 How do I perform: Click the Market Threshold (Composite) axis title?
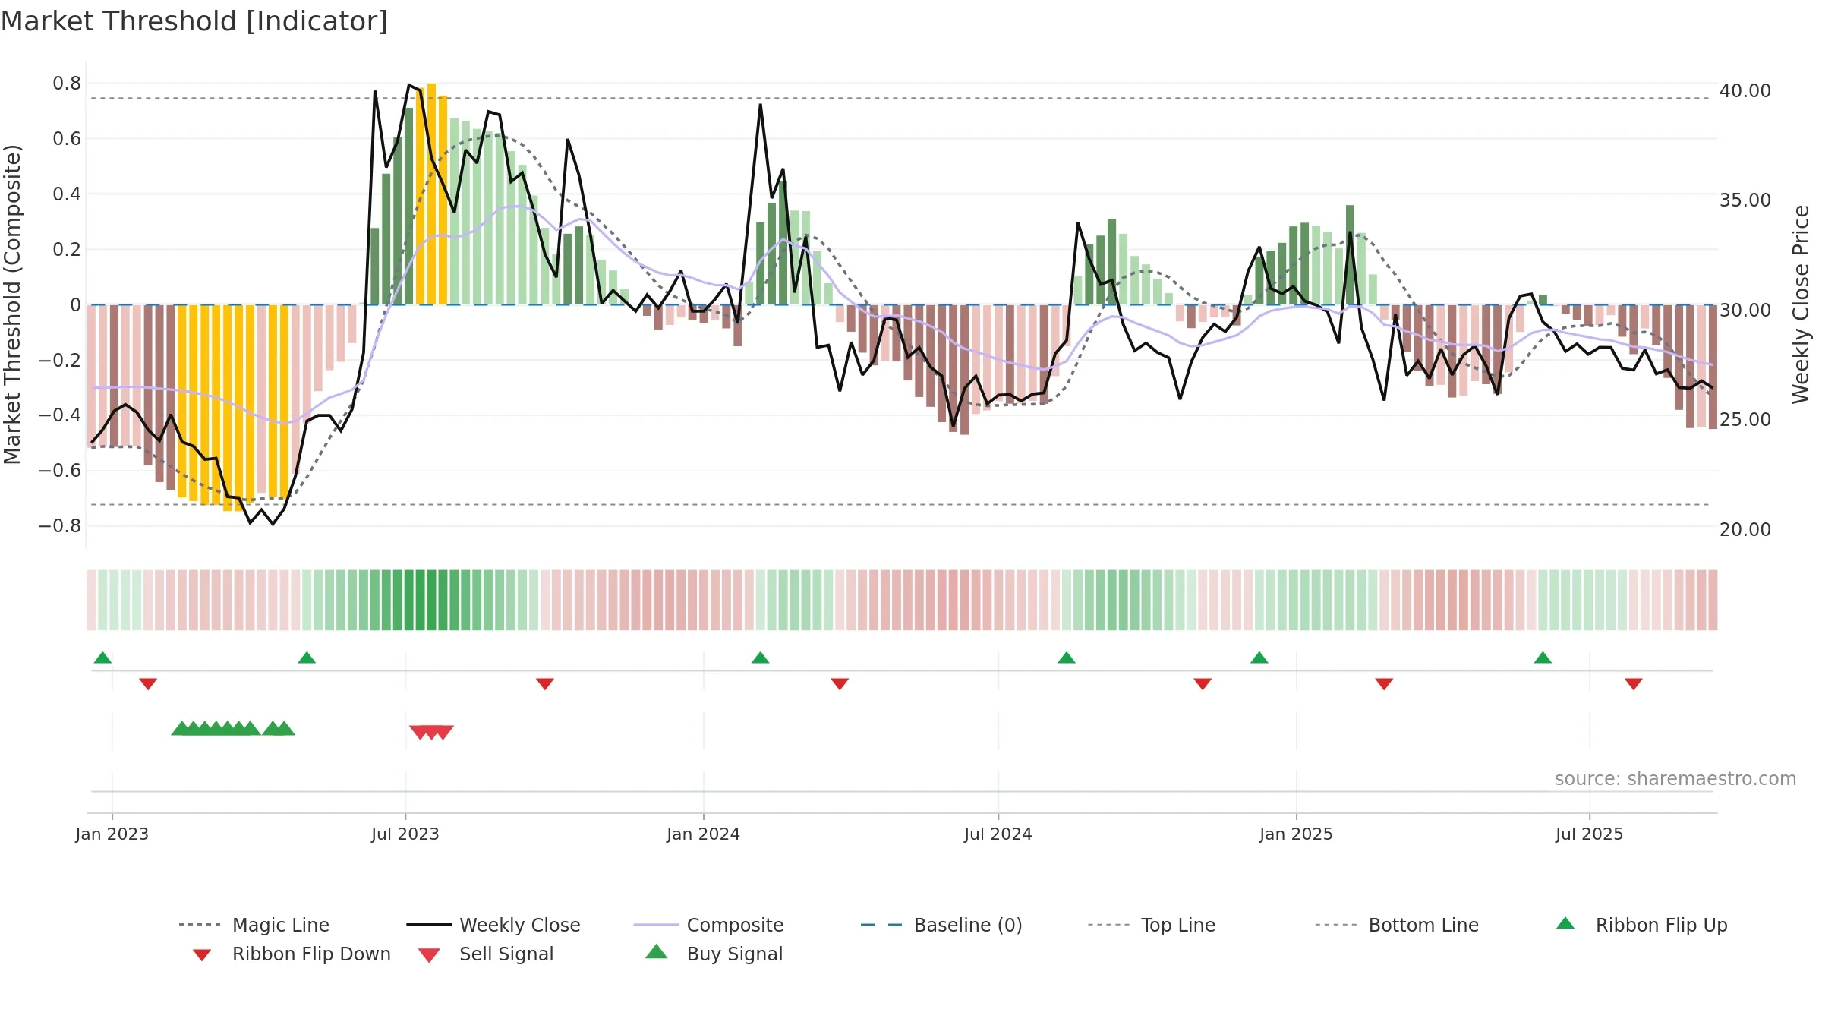coord(12,304)
